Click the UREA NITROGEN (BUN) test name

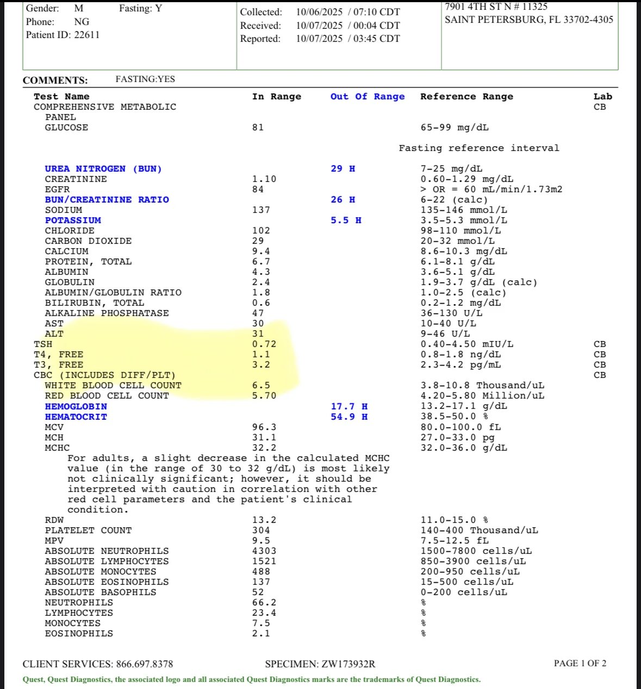click(103, 169)
